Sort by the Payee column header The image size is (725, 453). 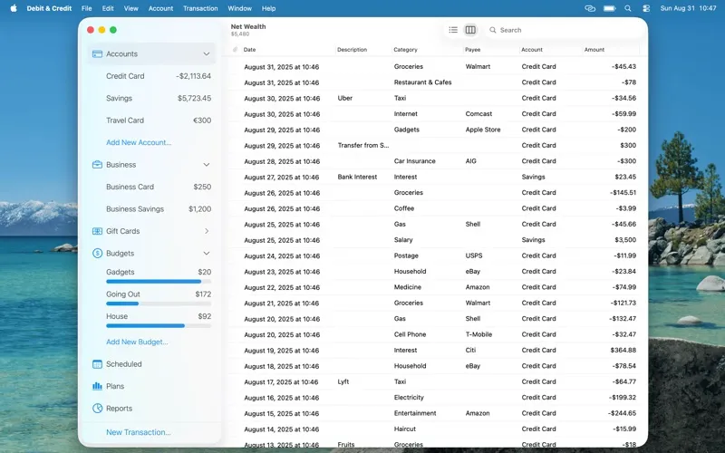472,50
